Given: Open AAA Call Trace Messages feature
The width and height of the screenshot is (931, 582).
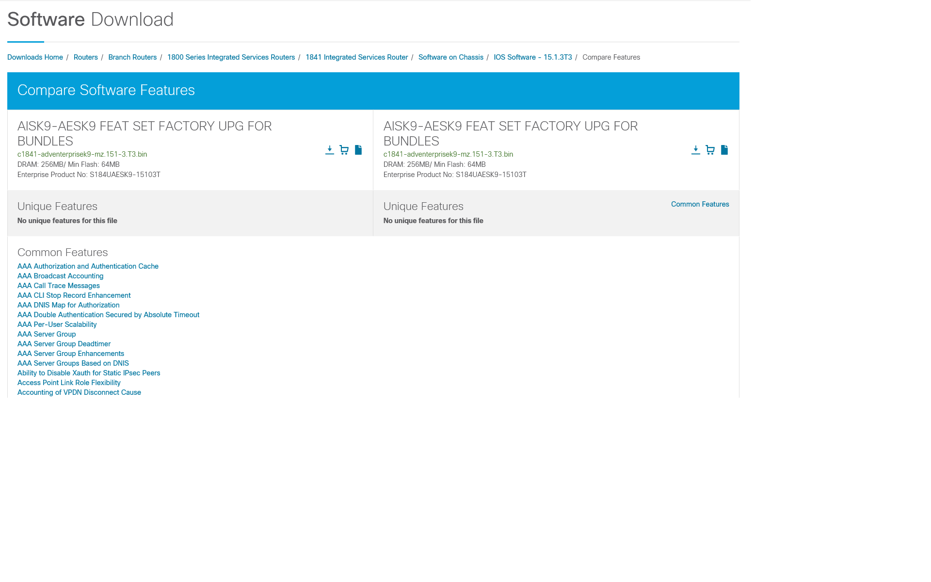Looking at the screenshot, I should (x=58, y=286).
